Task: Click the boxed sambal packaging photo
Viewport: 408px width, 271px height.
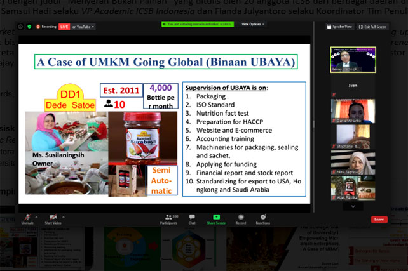Action: (x=126, y=180)
